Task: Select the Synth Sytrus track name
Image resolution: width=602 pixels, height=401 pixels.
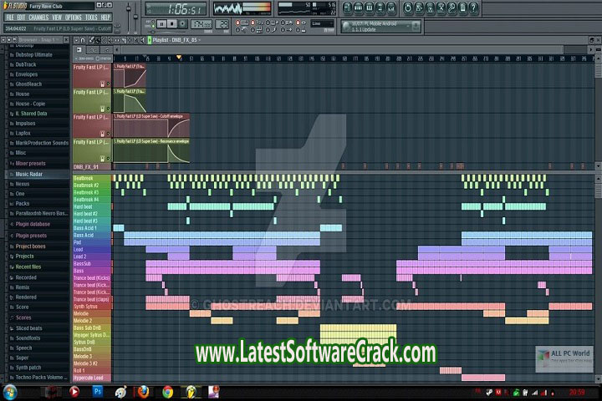Action: pyautogui.click(x=85, y=307)
